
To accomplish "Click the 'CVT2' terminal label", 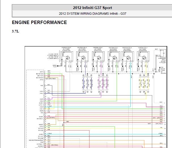I will [x=41, y=127].
